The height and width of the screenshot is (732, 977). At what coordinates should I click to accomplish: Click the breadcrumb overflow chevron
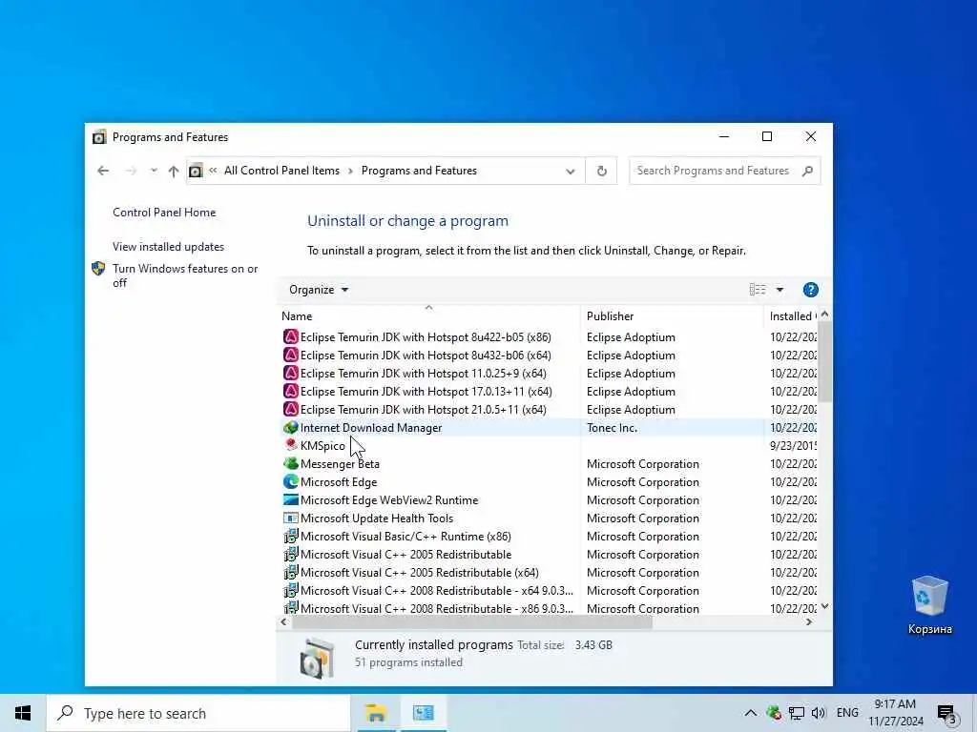[213, 171]
